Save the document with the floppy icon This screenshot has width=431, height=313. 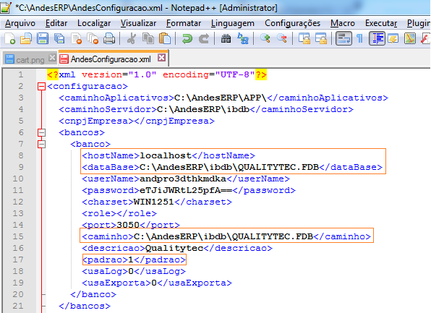click(43, 38)
